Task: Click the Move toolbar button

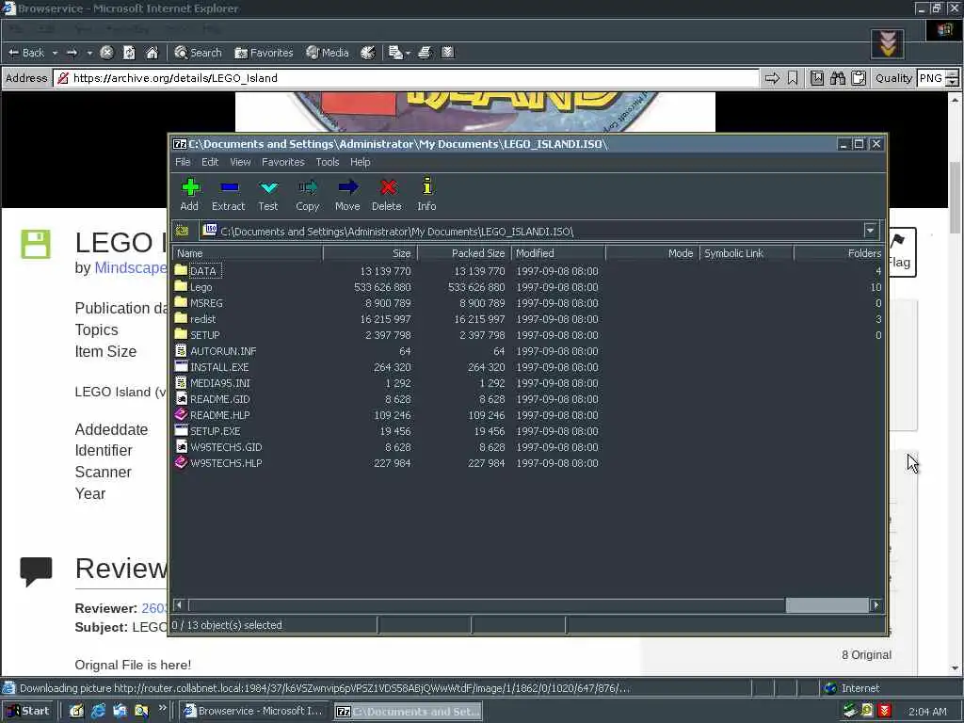Action: point(347,194)
